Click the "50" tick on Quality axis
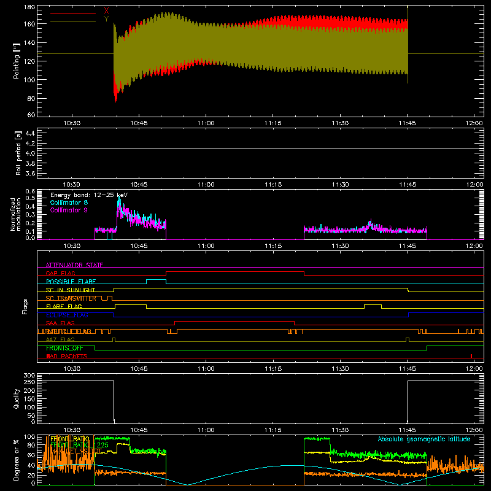This screenshot has width=491, height=491. (x=31, y=416)
